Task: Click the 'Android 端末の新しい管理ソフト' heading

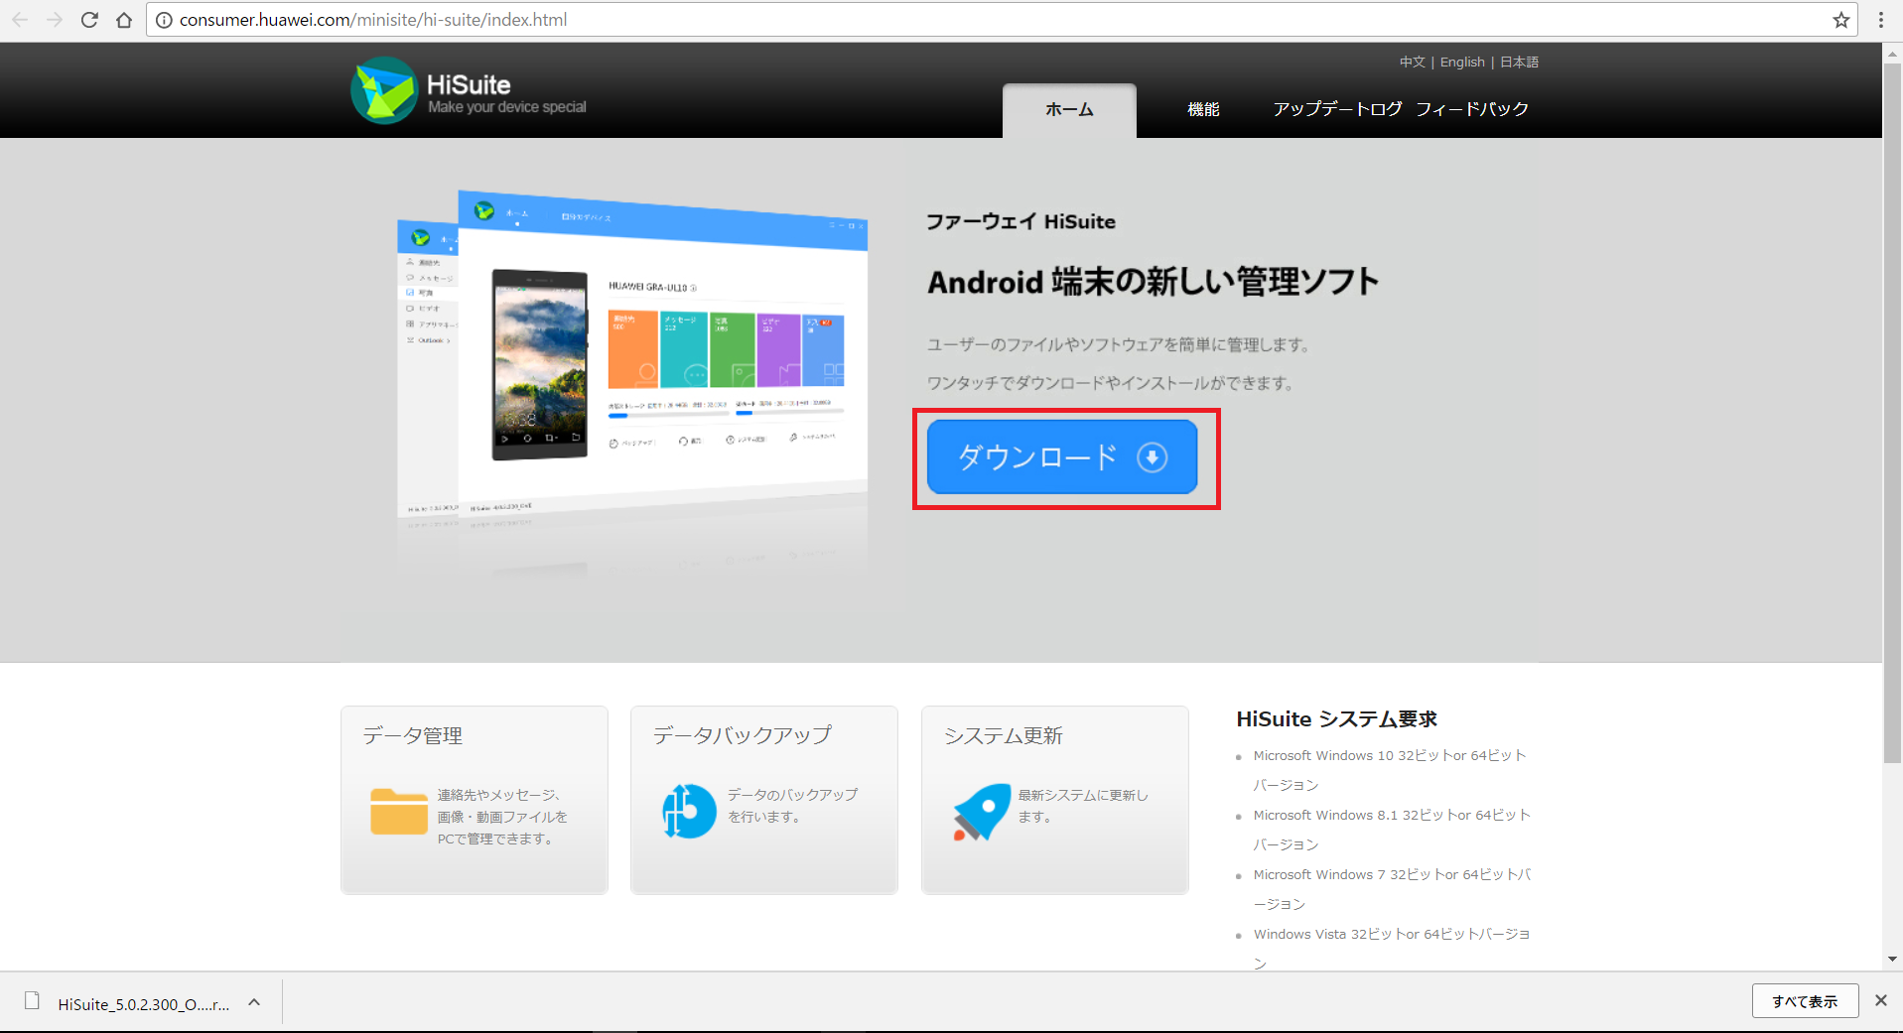Action: point(1154,282)
